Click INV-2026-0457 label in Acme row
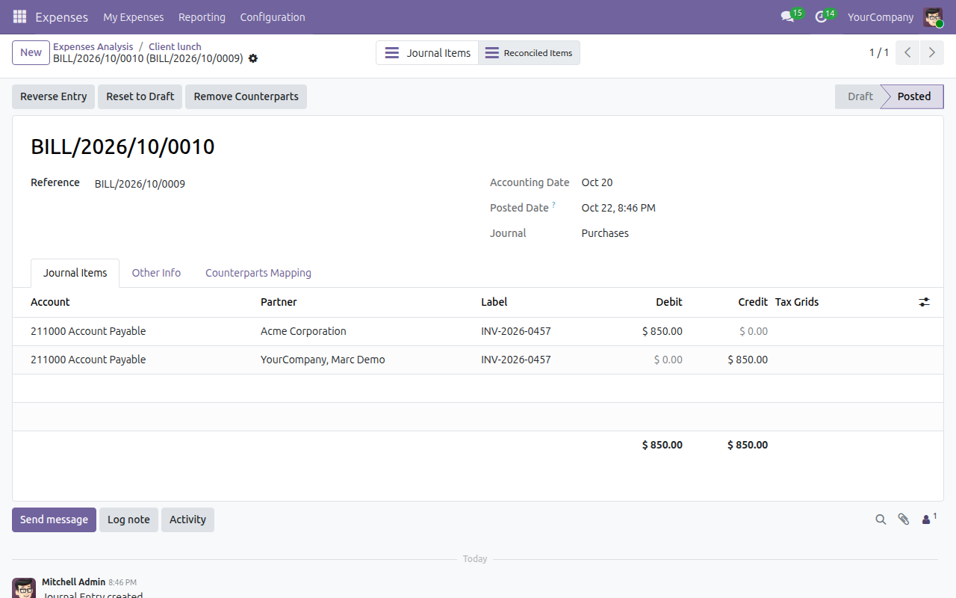Screen dimensions: 956x598 coord(516,331)
